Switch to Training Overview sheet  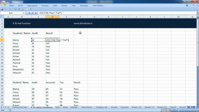20,107
